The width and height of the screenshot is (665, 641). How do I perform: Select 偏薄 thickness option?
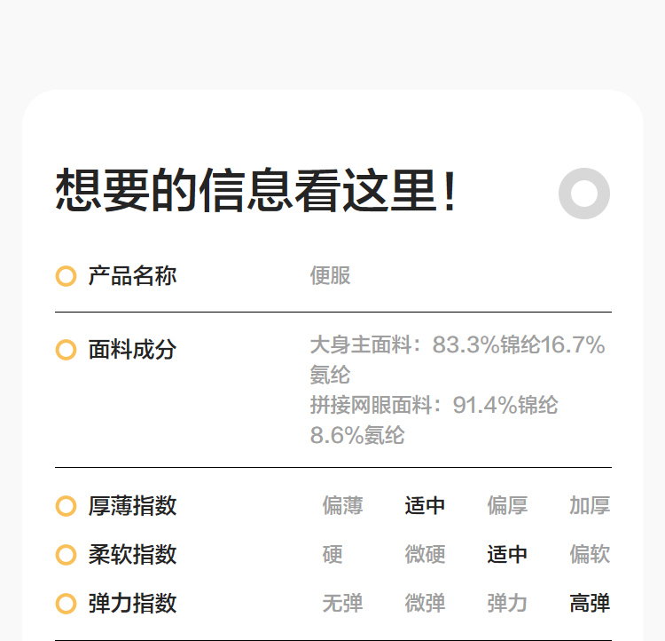pos(342,506)
